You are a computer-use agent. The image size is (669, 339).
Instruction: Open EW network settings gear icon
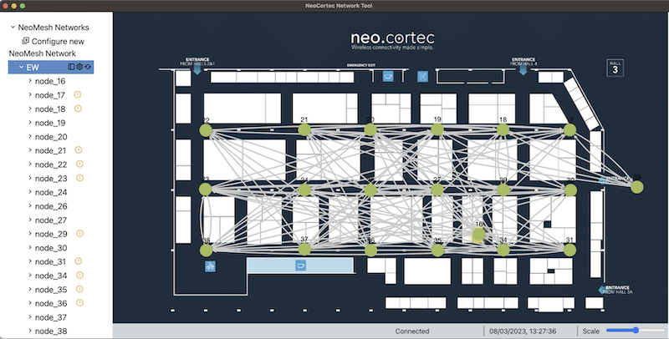pyautogui.click(x=79, y=67)
